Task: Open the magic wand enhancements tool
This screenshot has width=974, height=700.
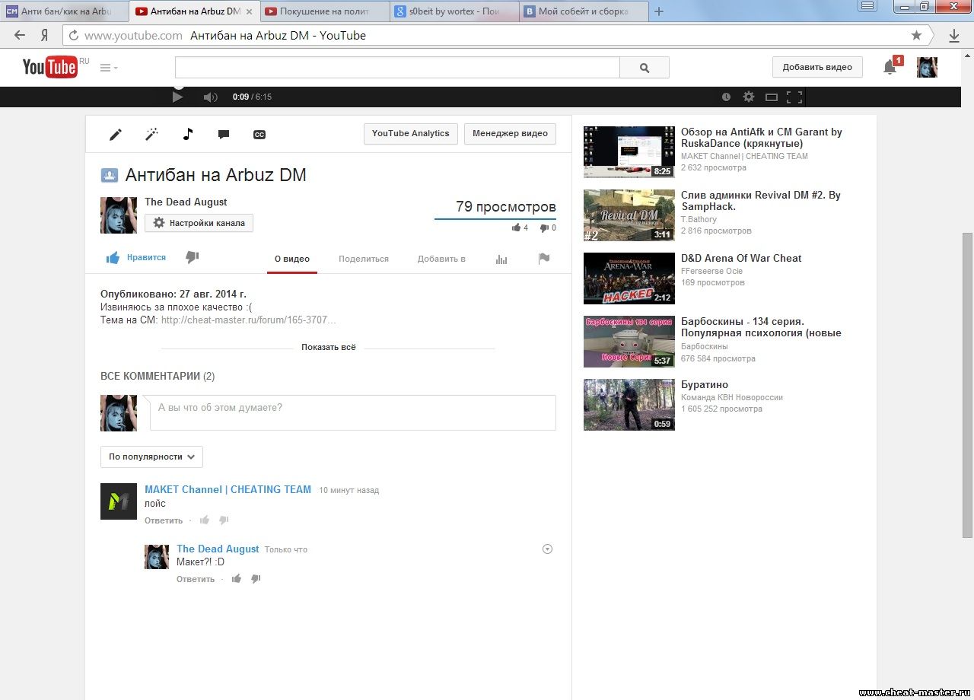Action: 151,135
